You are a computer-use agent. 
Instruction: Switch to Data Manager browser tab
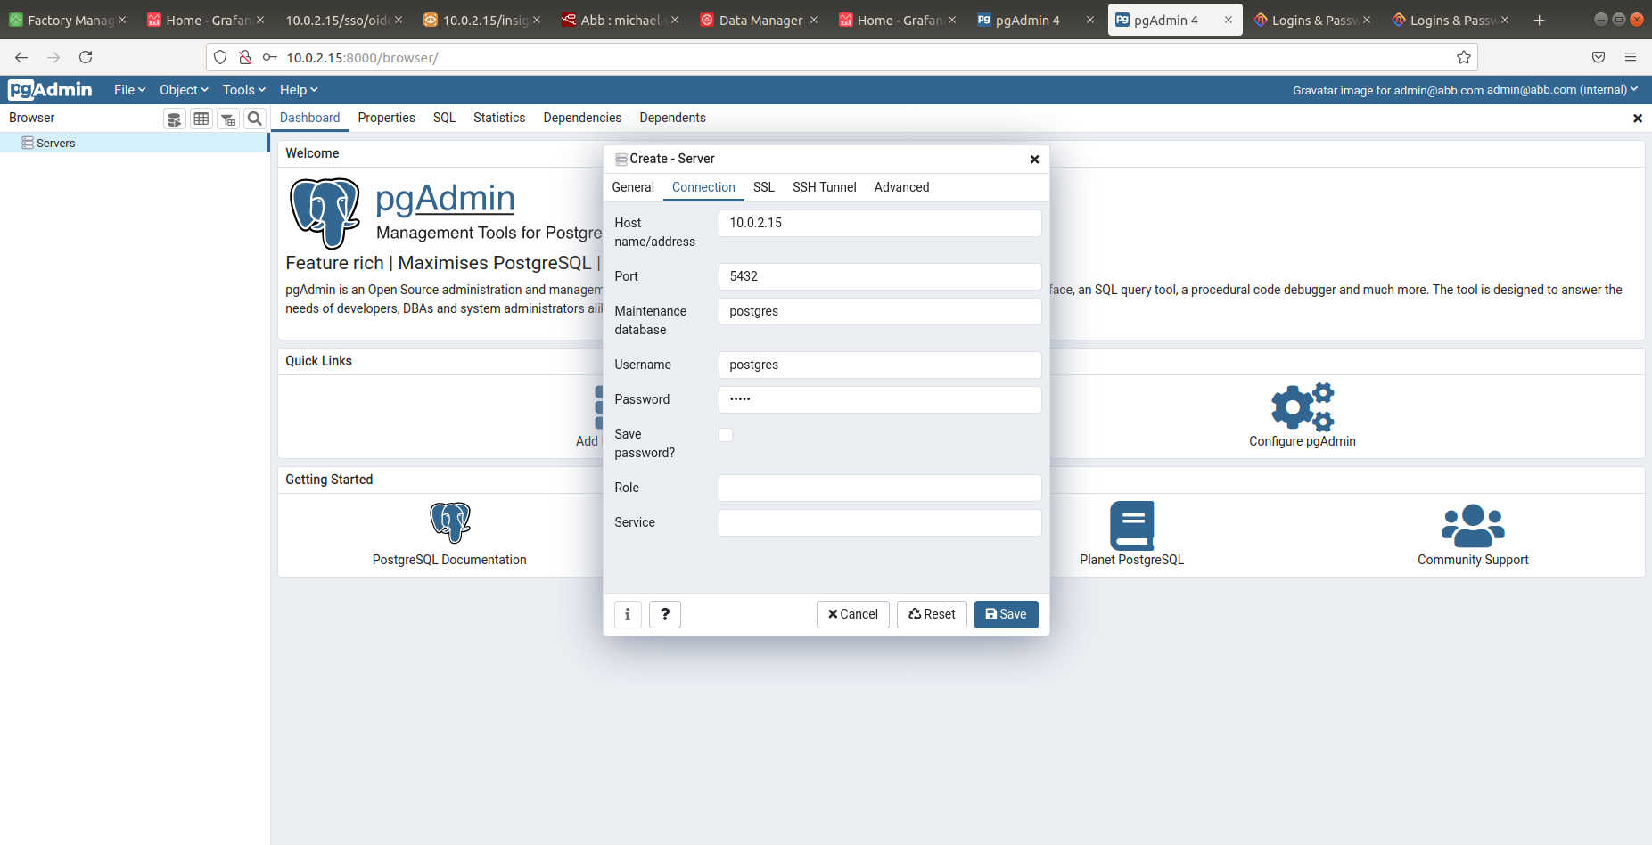(x=760, y=20)
